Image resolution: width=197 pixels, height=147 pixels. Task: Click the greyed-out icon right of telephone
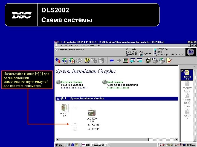pos(94,61)
